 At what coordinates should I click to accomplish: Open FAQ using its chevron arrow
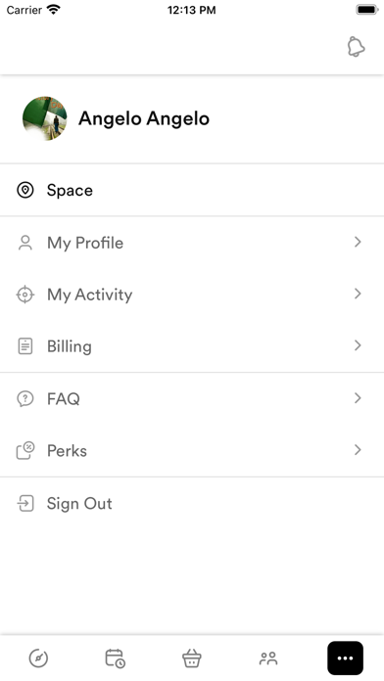pyautogui.click(x=358, y=398)
